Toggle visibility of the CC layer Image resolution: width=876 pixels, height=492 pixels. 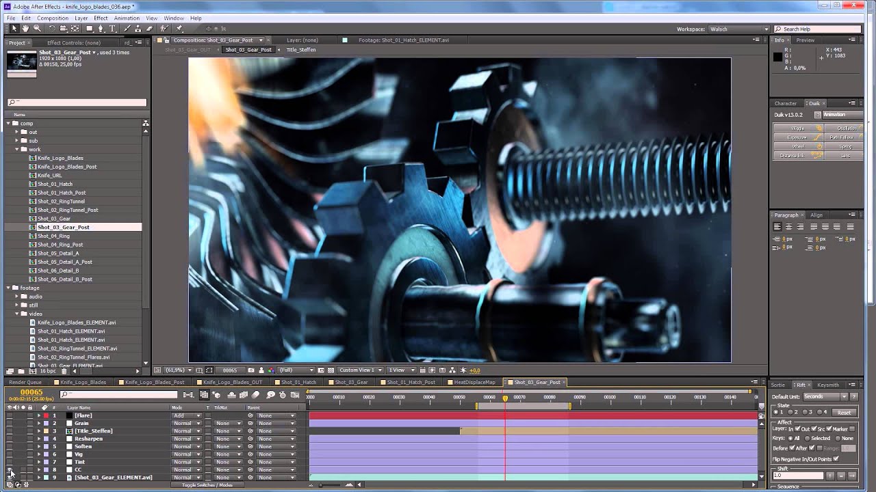[10, 469]
